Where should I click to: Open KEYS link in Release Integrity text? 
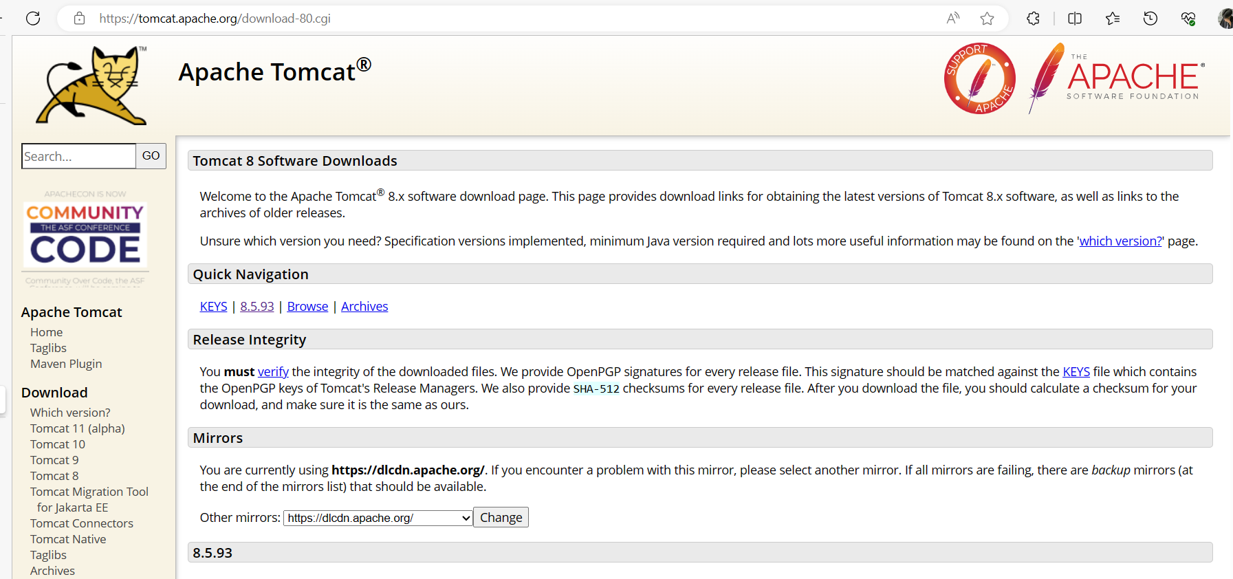click(1076, 371)
